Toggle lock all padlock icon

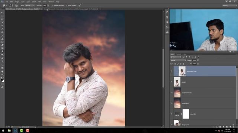(x=183, y=64)
